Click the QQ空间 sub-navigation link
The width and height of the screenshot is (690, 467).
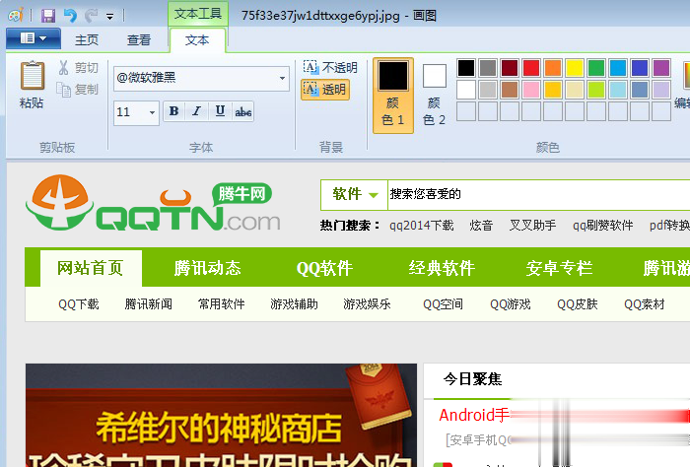tap(443, 304)
